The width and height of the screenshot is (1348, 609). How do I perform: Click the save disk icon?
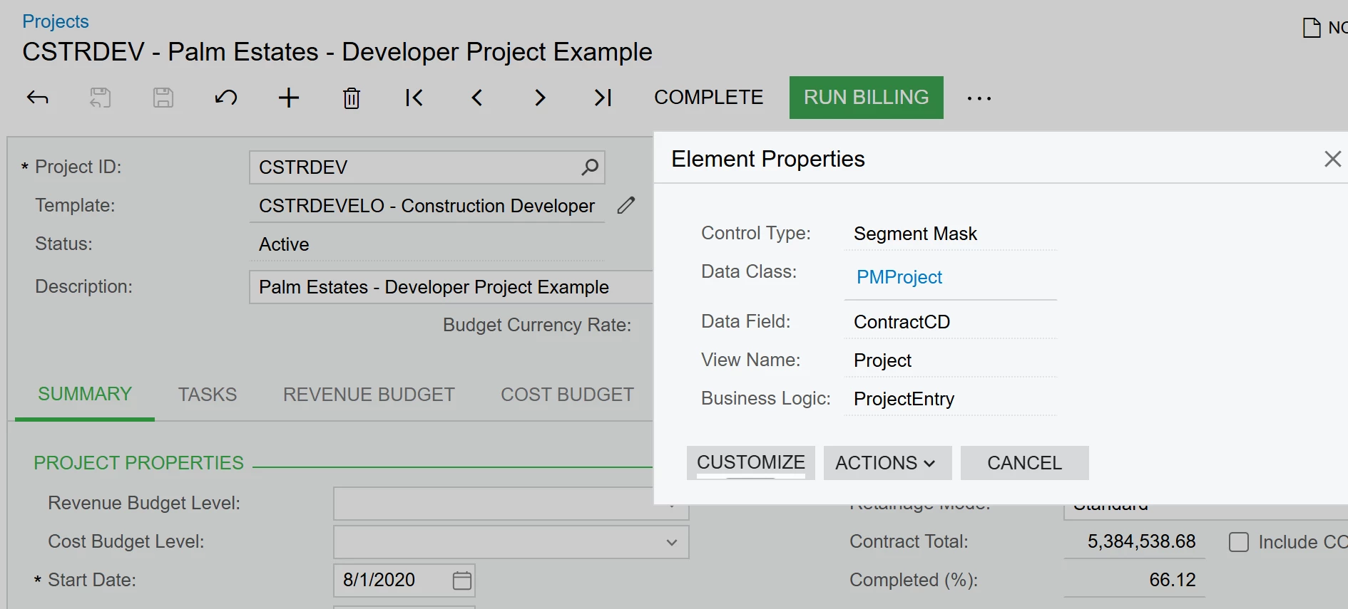click(x=163, y=98)
